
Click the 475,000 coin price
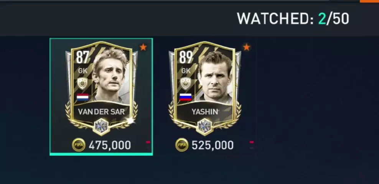pyautogui.click(x=110, y=145)
